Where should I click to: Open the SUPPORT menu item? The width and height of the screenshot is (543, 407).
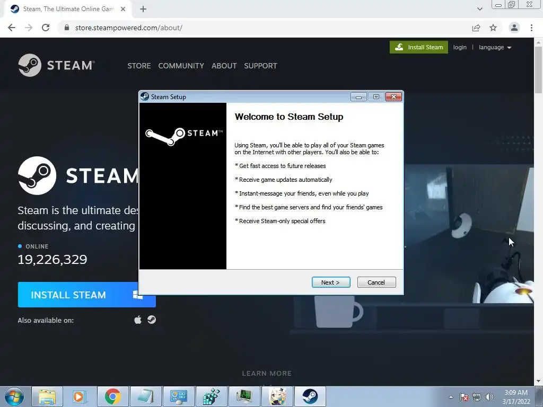260,66
